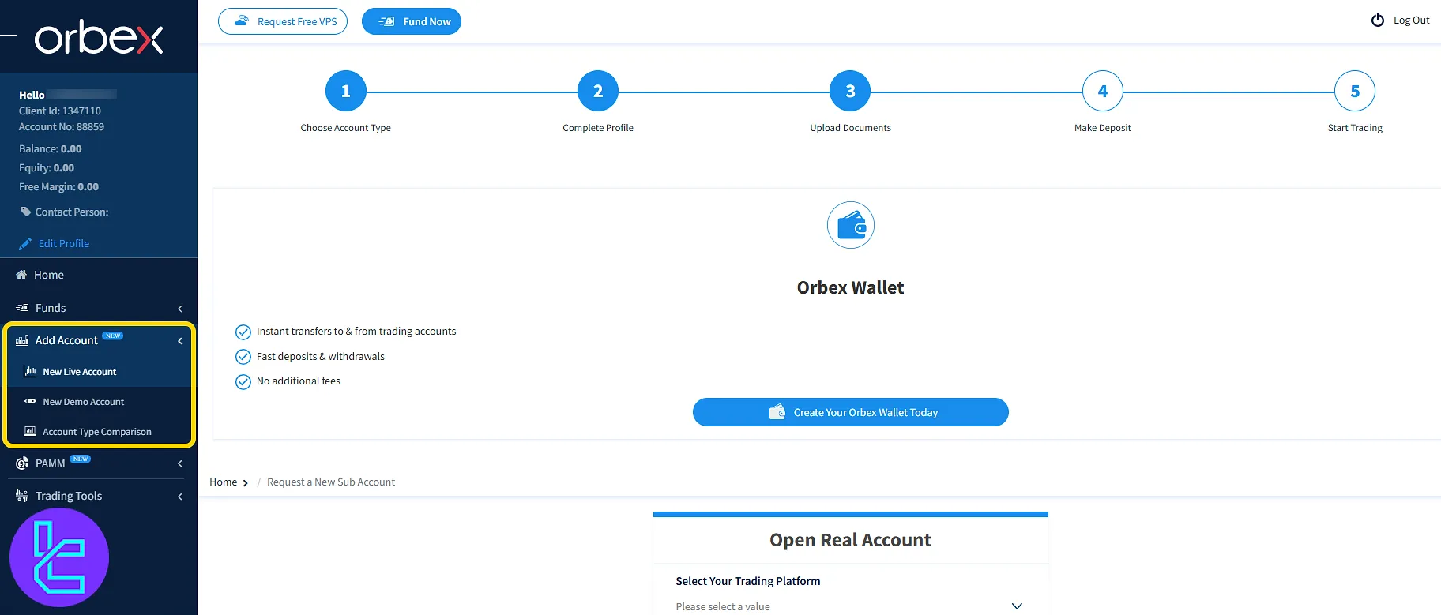Screen dimensions: 1441x615
Task: Click the tag icon next to Contact Person
Action: coord(25,212)
